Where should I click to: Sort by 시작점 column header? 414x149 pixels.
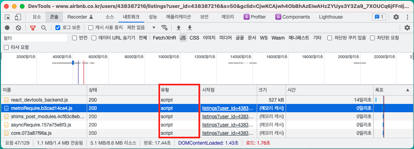[228, 90]
